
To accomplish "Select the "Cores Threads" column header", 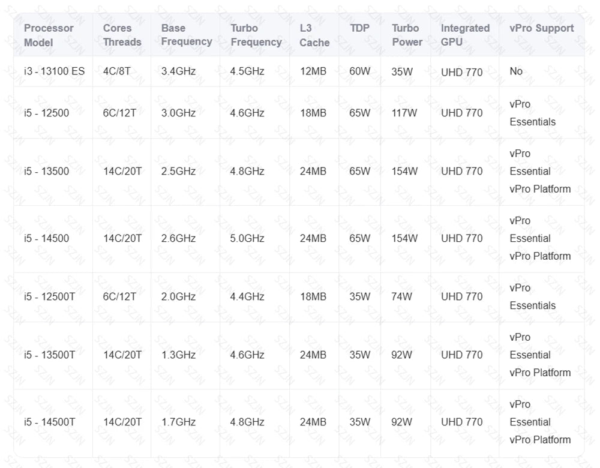I will click(122, 35).
